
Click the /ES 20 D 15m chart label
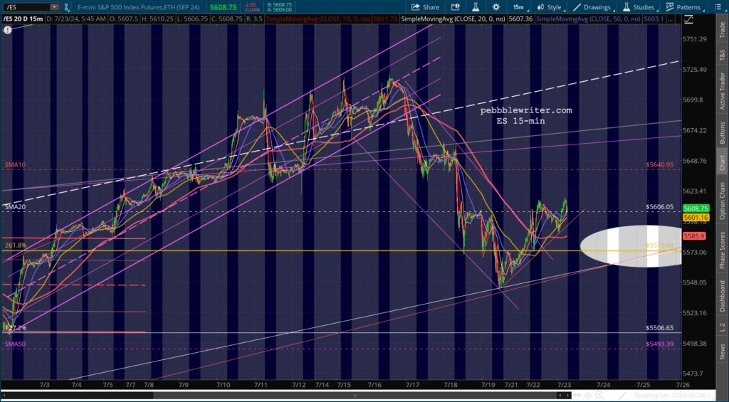[23, 18]
